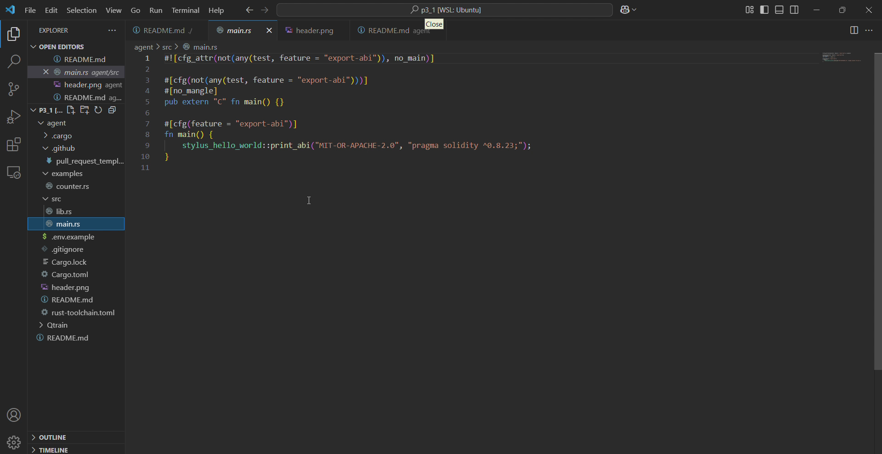Click 'main.rs' in the breadcrumb
The height and width of the screenshot is (454, 882).
205,47
